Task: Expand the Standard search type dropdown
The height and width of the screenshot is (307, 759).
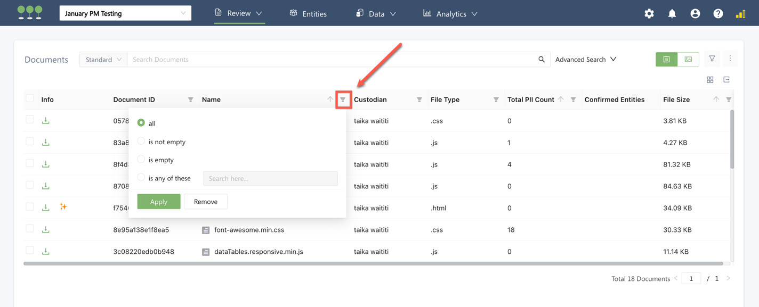Action: (x=103, y=60)
